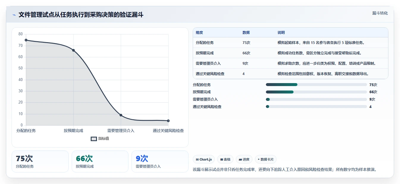Open the 66次 按预期完成 stat card
This screenshot has width=400, height=184.
point(100,161)
